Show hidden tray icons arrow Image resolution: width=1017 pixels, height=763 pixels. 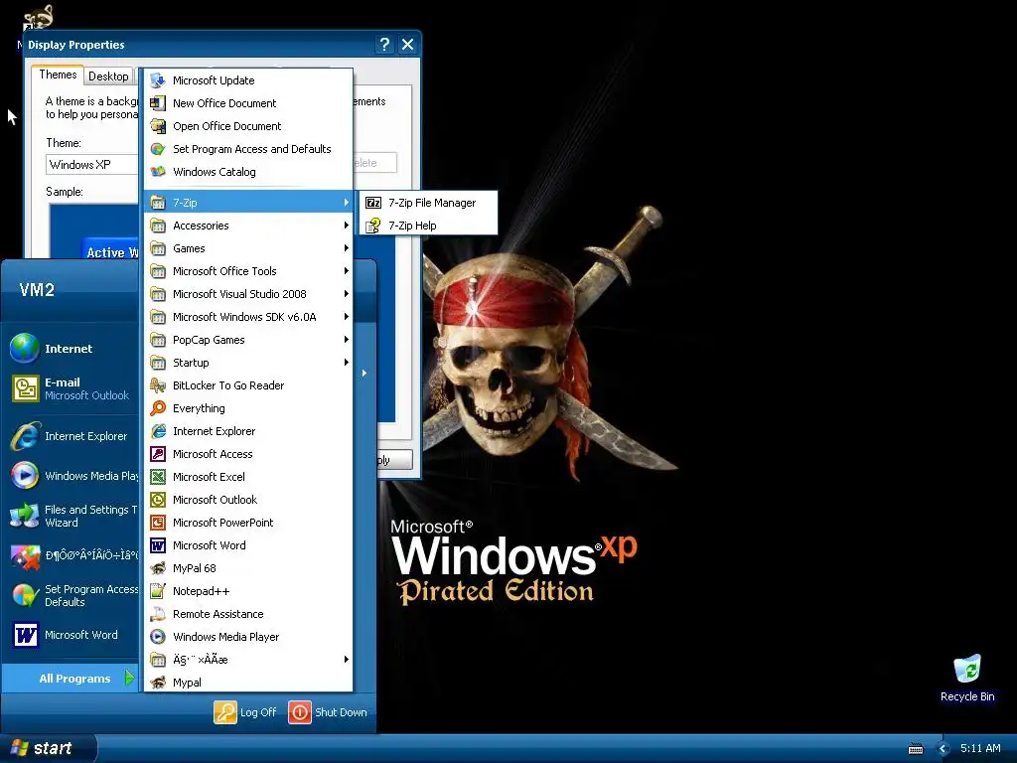[x=944, y=749]
